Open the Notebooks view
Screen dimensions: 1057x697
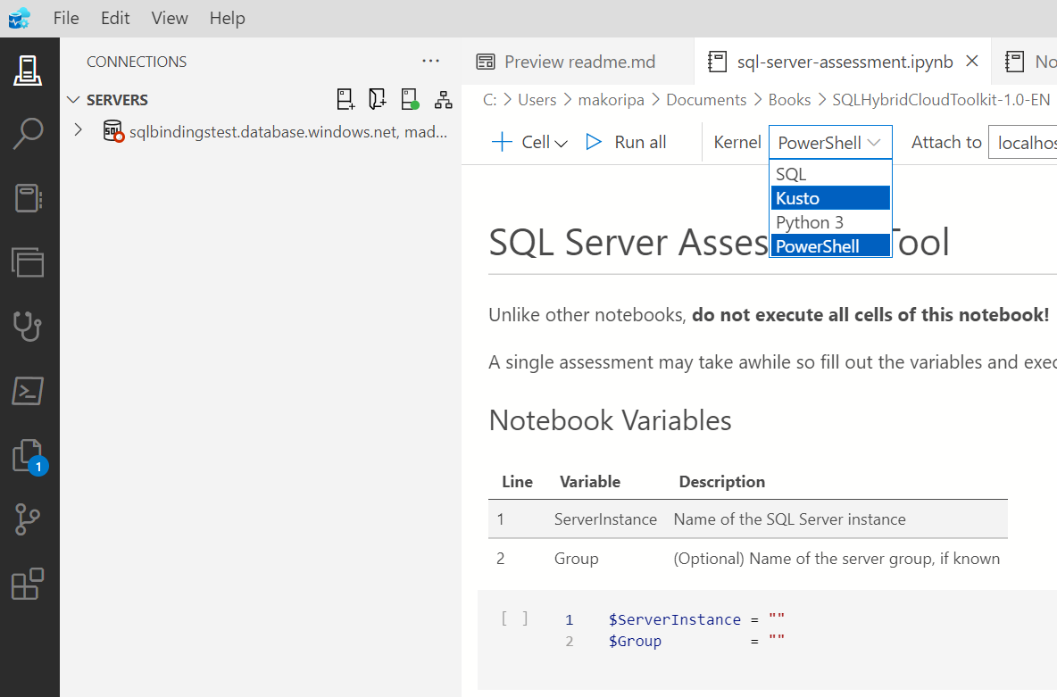(29, 198)
